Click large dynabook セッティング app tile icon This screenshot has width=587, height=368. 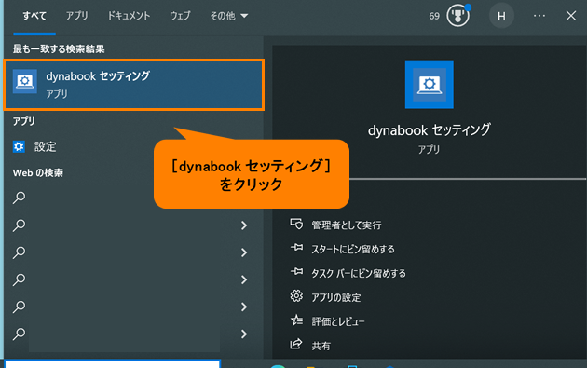tap(429, 85)
